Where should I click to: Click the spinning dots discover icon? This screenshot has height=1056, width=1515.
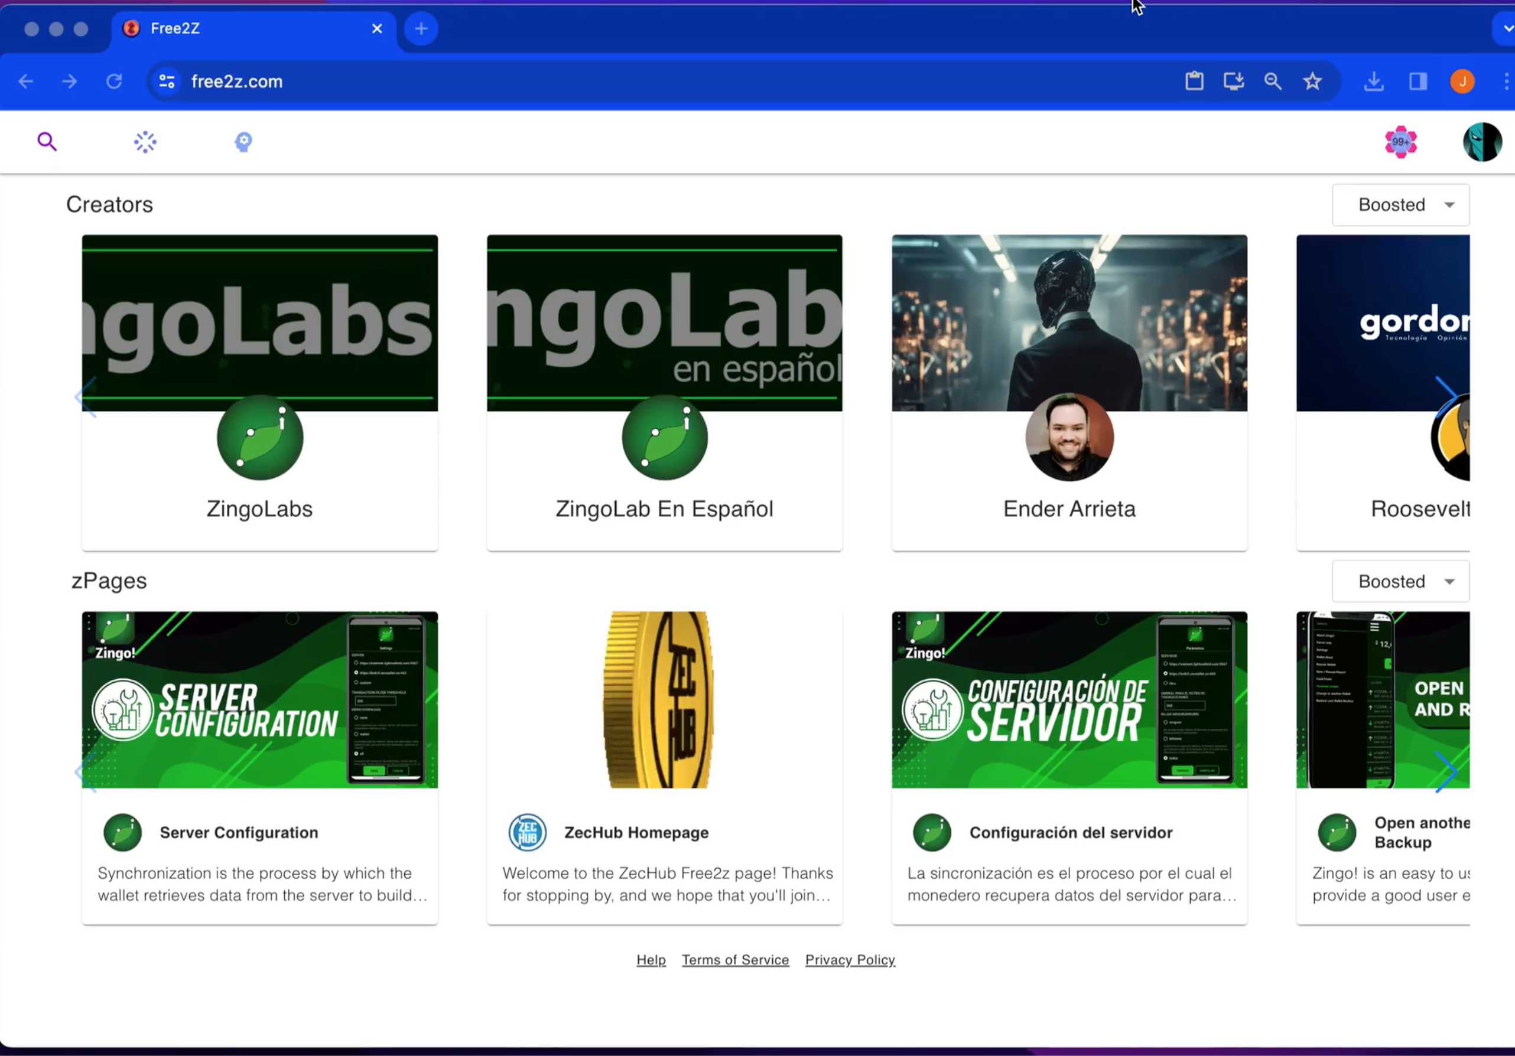(145, 142)
